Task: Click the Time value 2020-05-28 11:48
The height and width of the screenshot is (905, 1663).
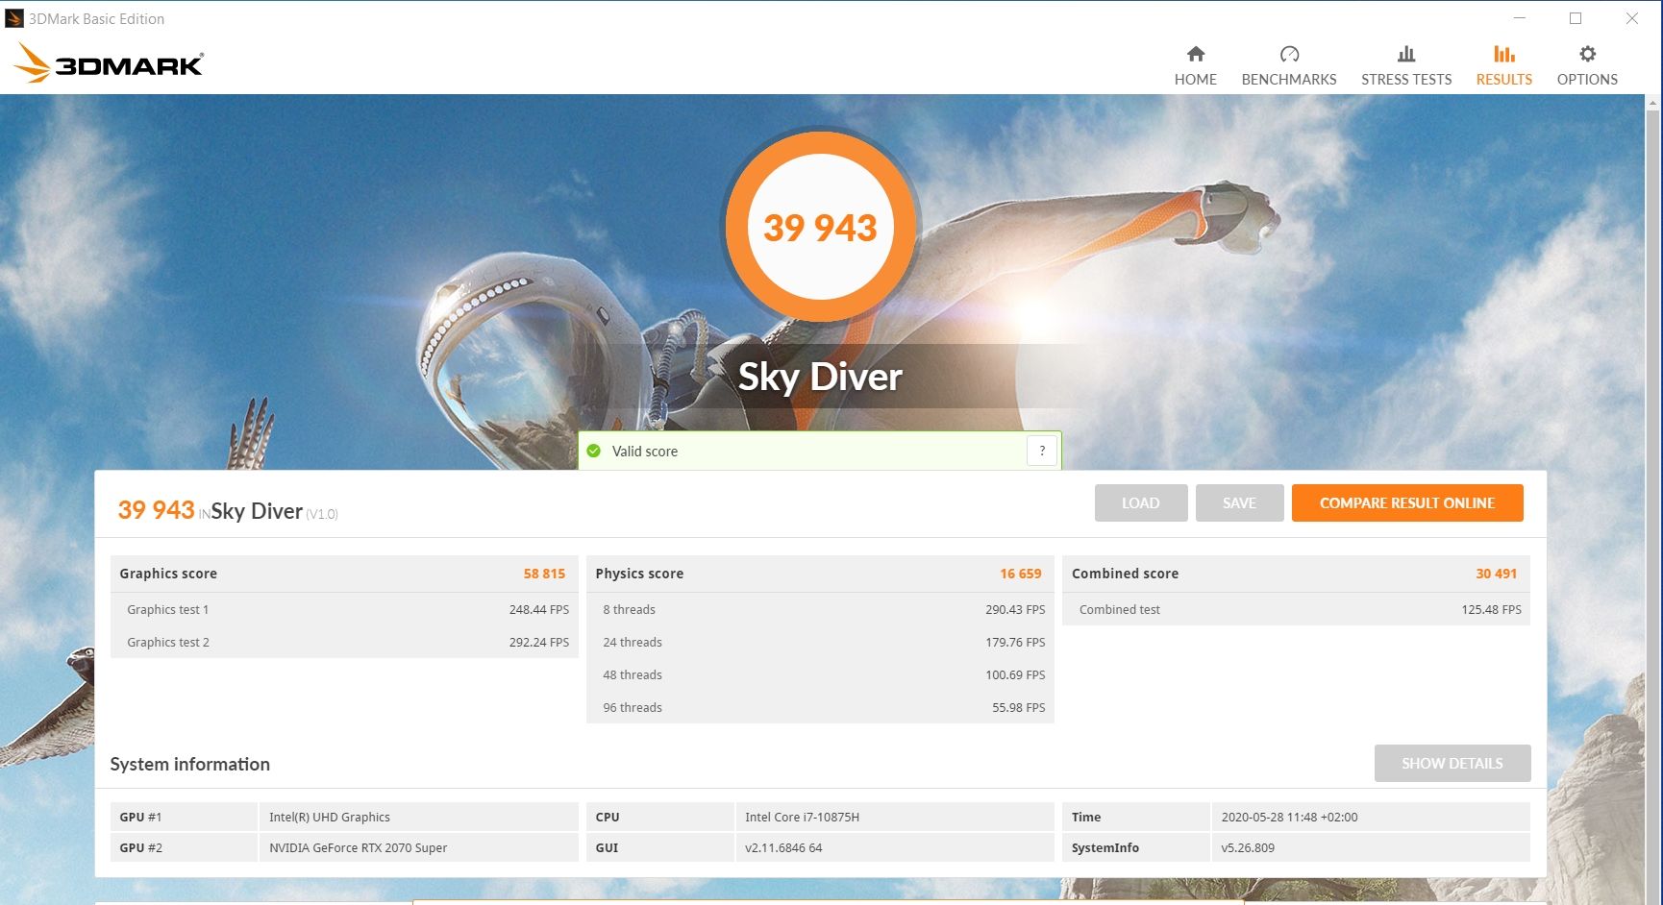Action: pos(1290,818)
